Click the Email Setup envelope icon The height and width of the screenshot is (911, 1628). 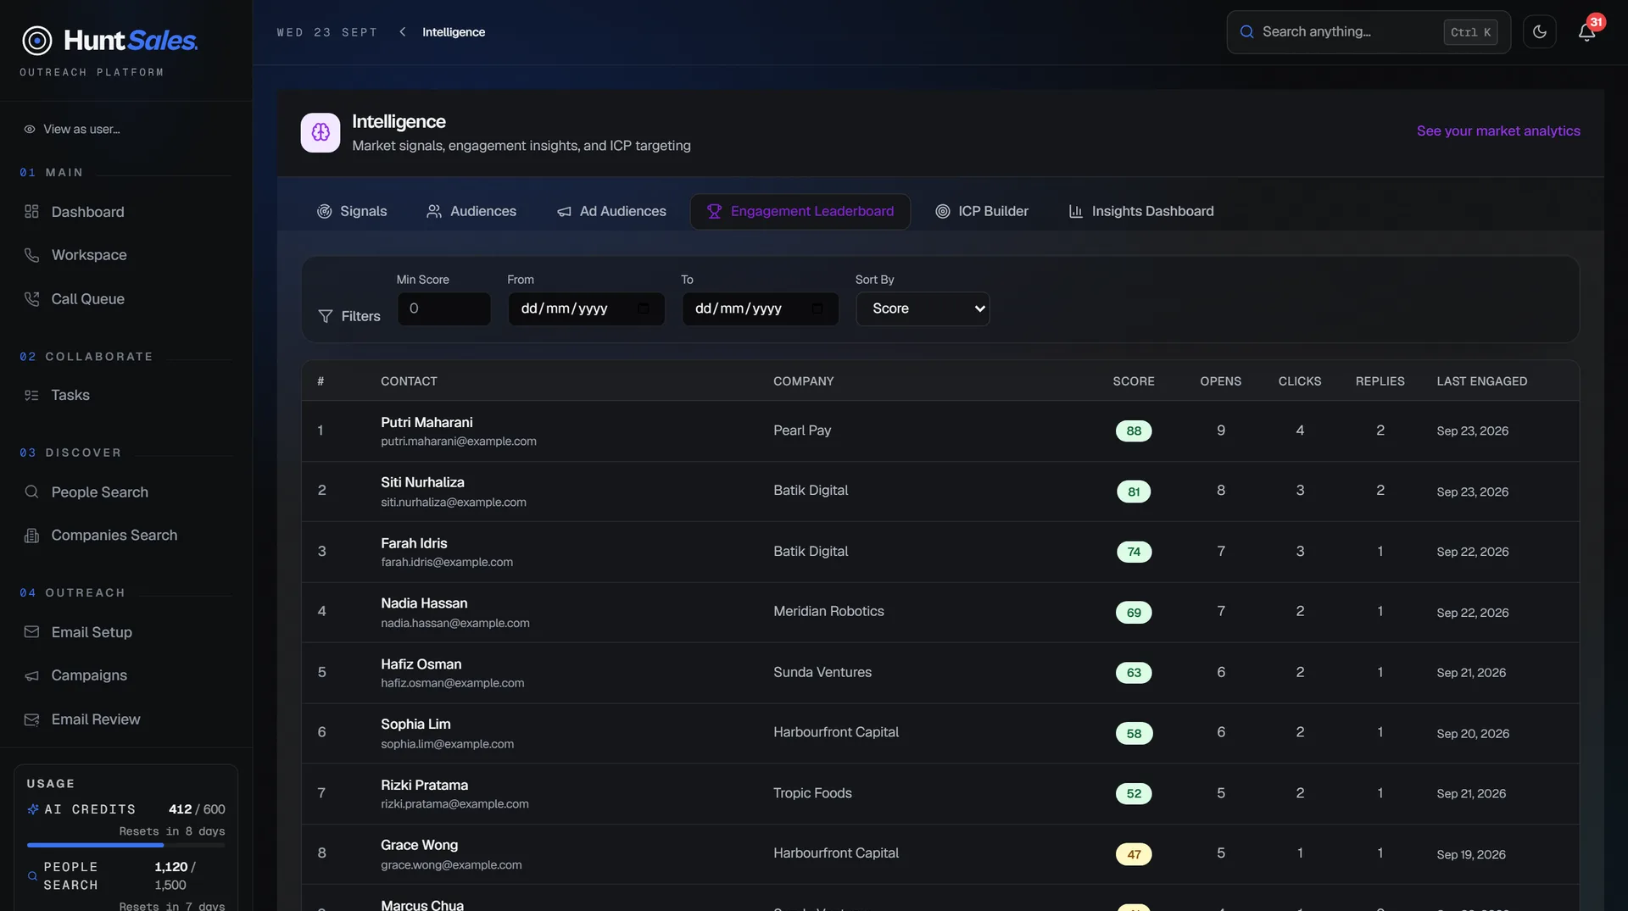point(31,632)
